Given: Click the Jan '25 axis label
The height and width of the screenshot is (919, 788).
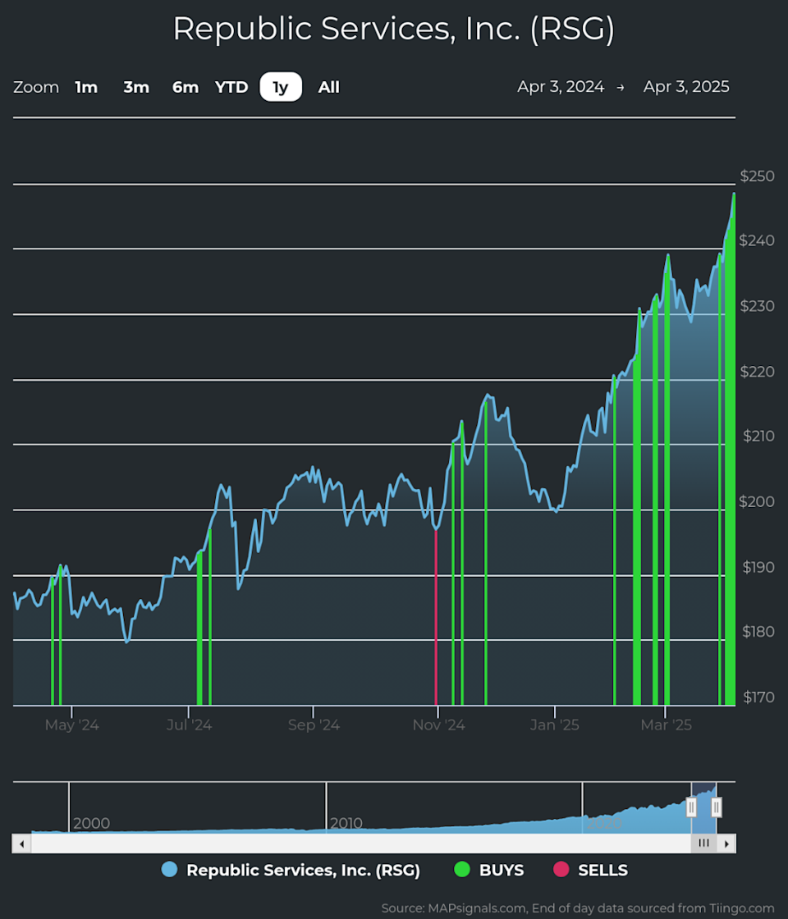Looking at the screenshot, I should coord(555,725).
